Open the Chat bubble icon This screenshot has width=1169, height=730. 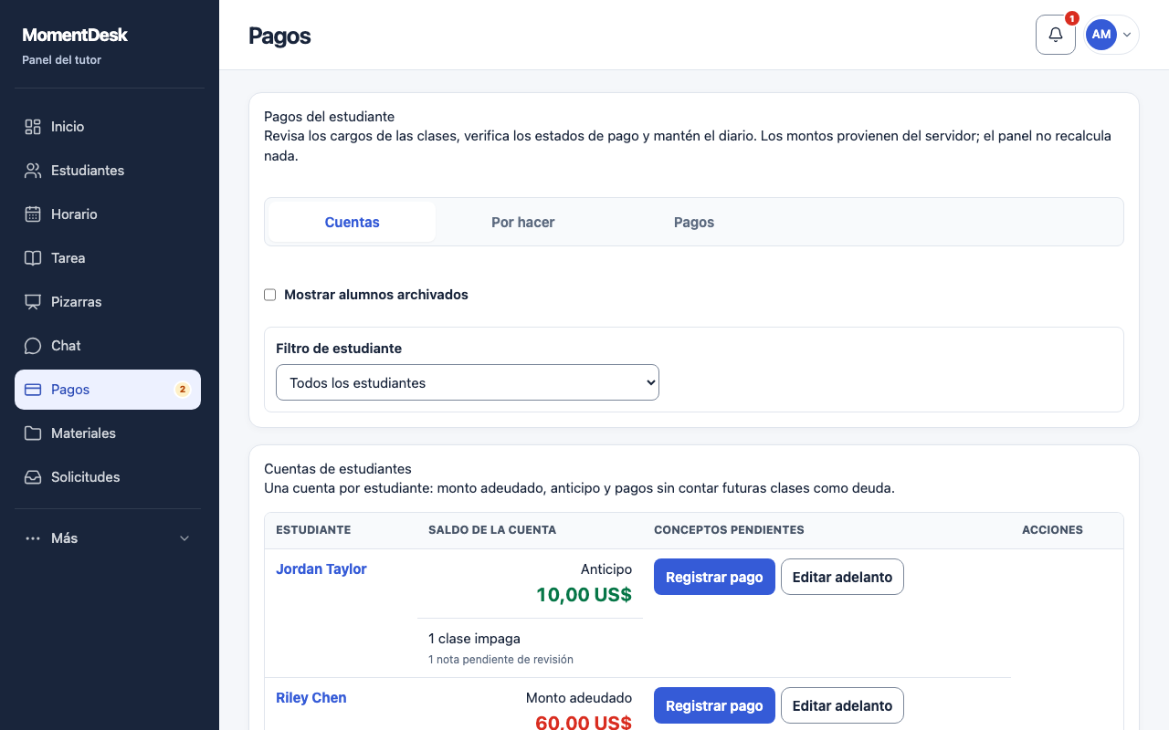tap(33, 346)
